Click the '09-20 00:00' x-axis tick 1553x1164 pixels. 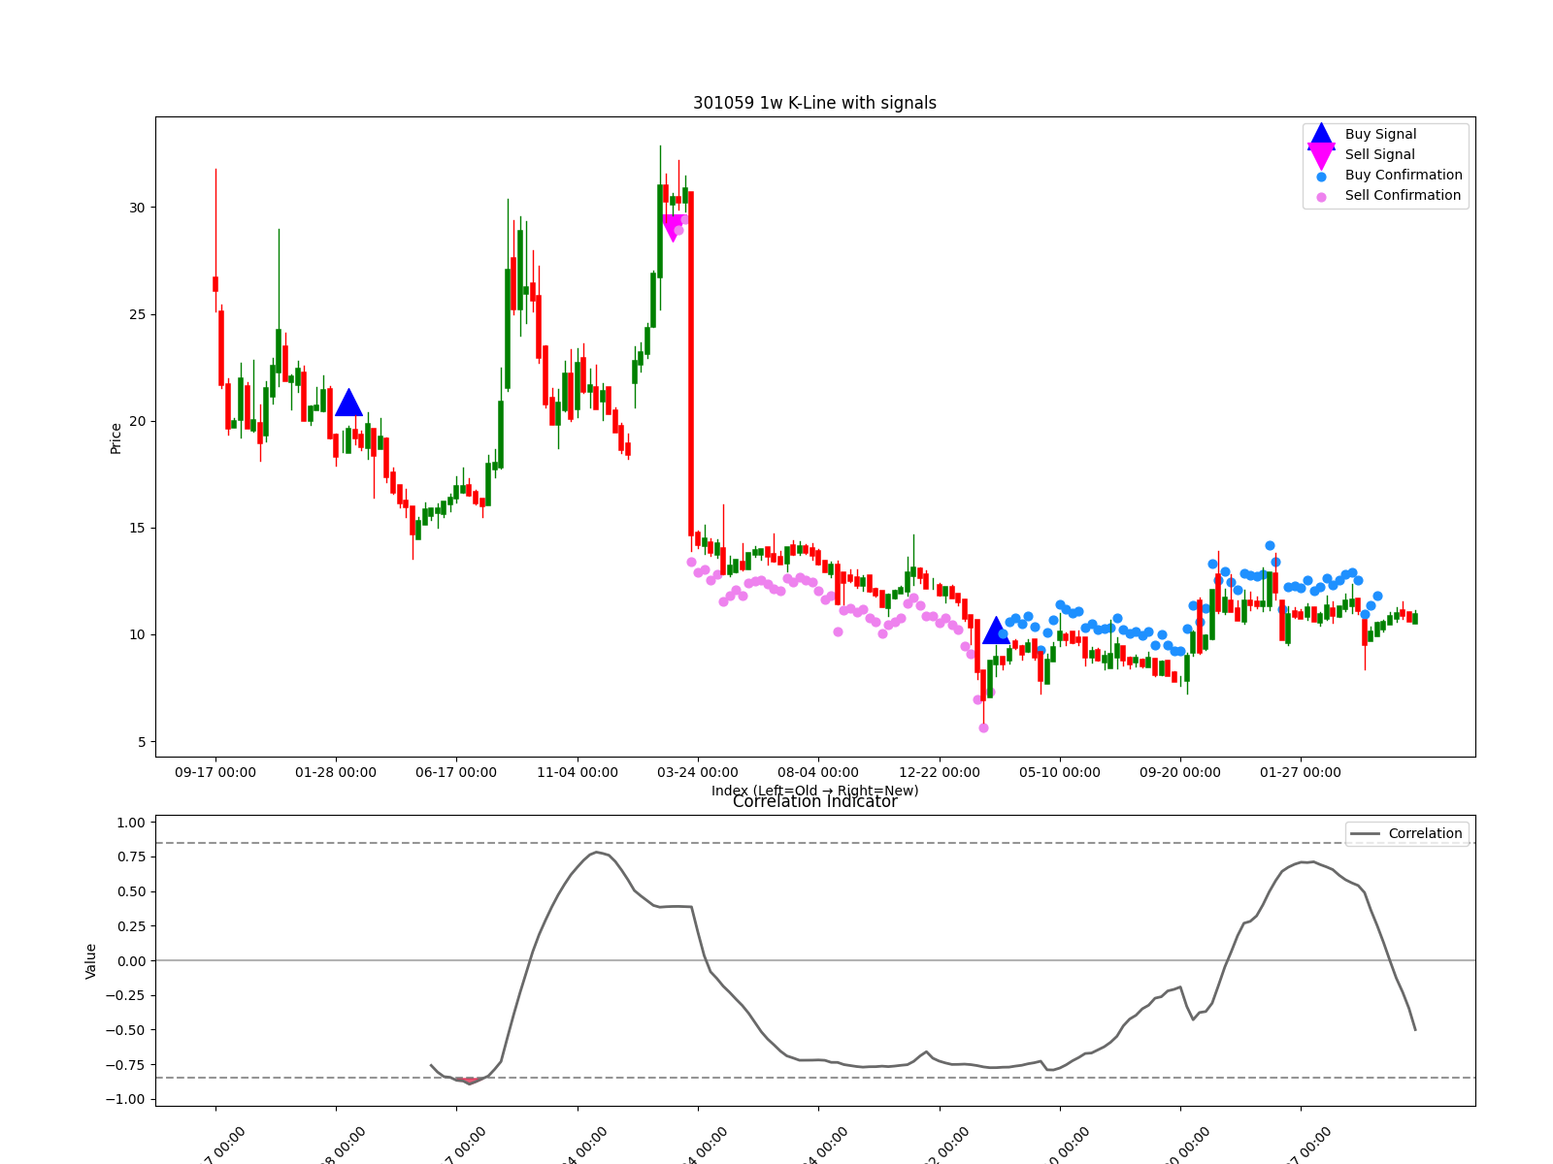tap(1180, 773)
